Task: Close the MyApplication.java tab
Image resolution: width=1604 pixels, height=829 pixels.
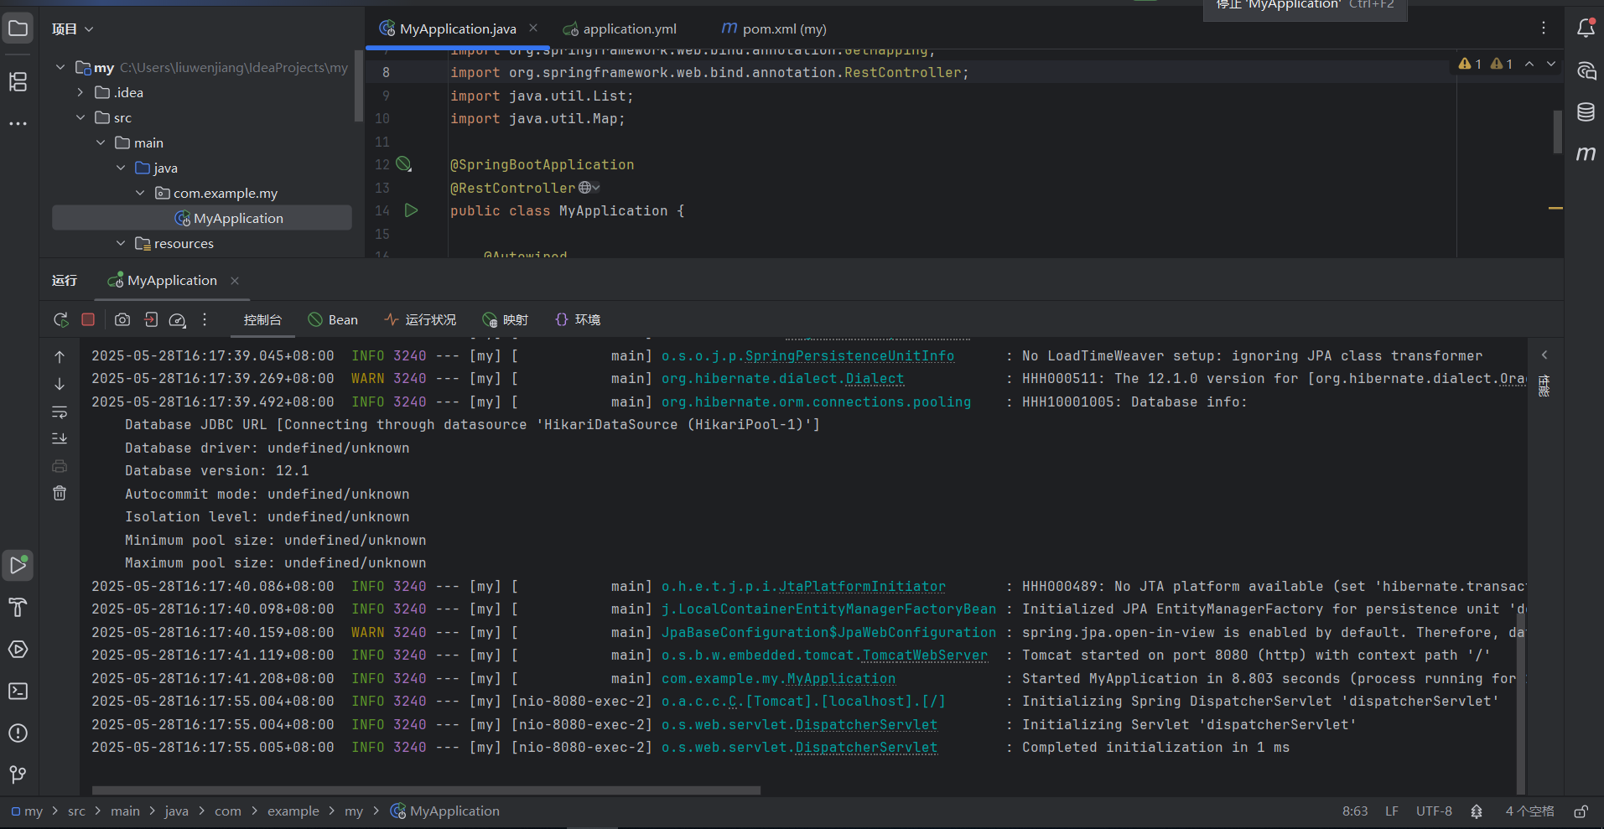Action: pyautogui.click(x=533, y=28)
